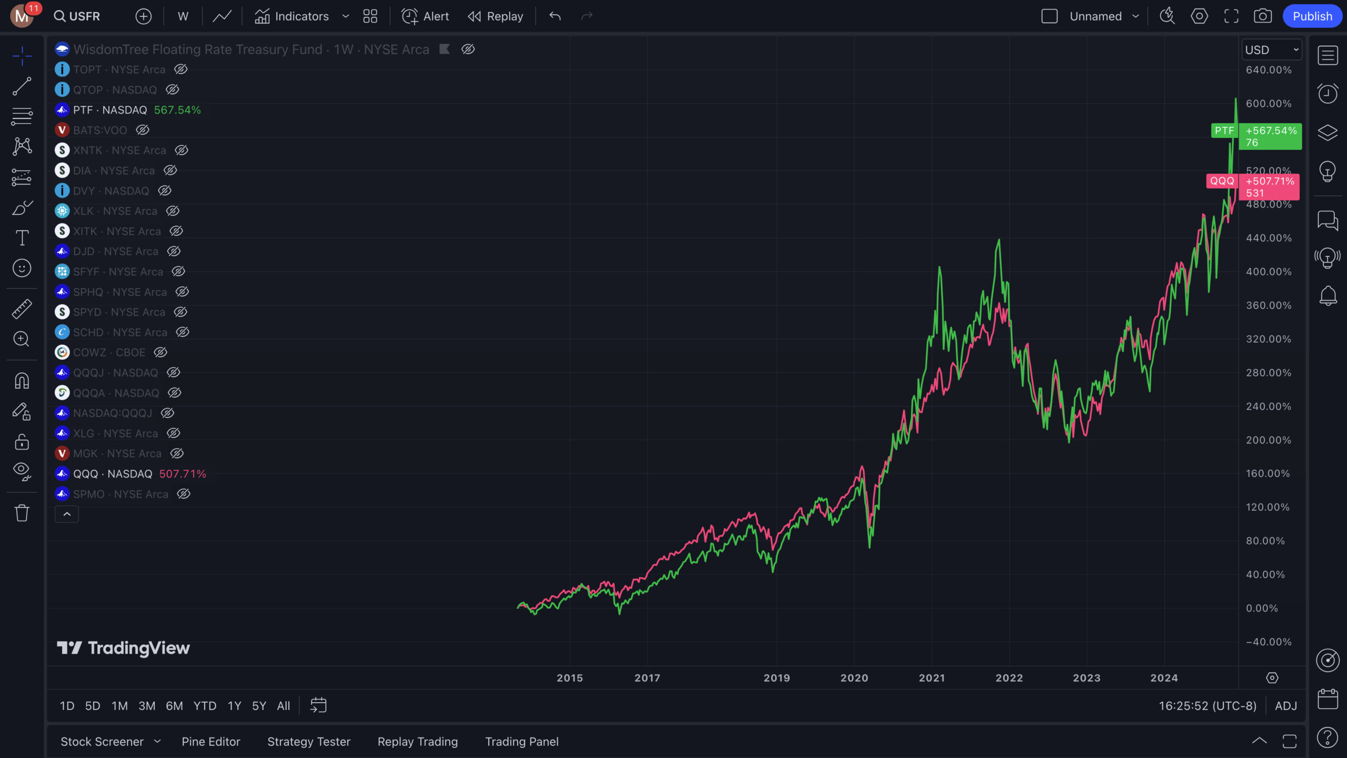The width and height of the screenshot is (1347, 758).
Task: Create an Alert
Action: pos(425,16)
